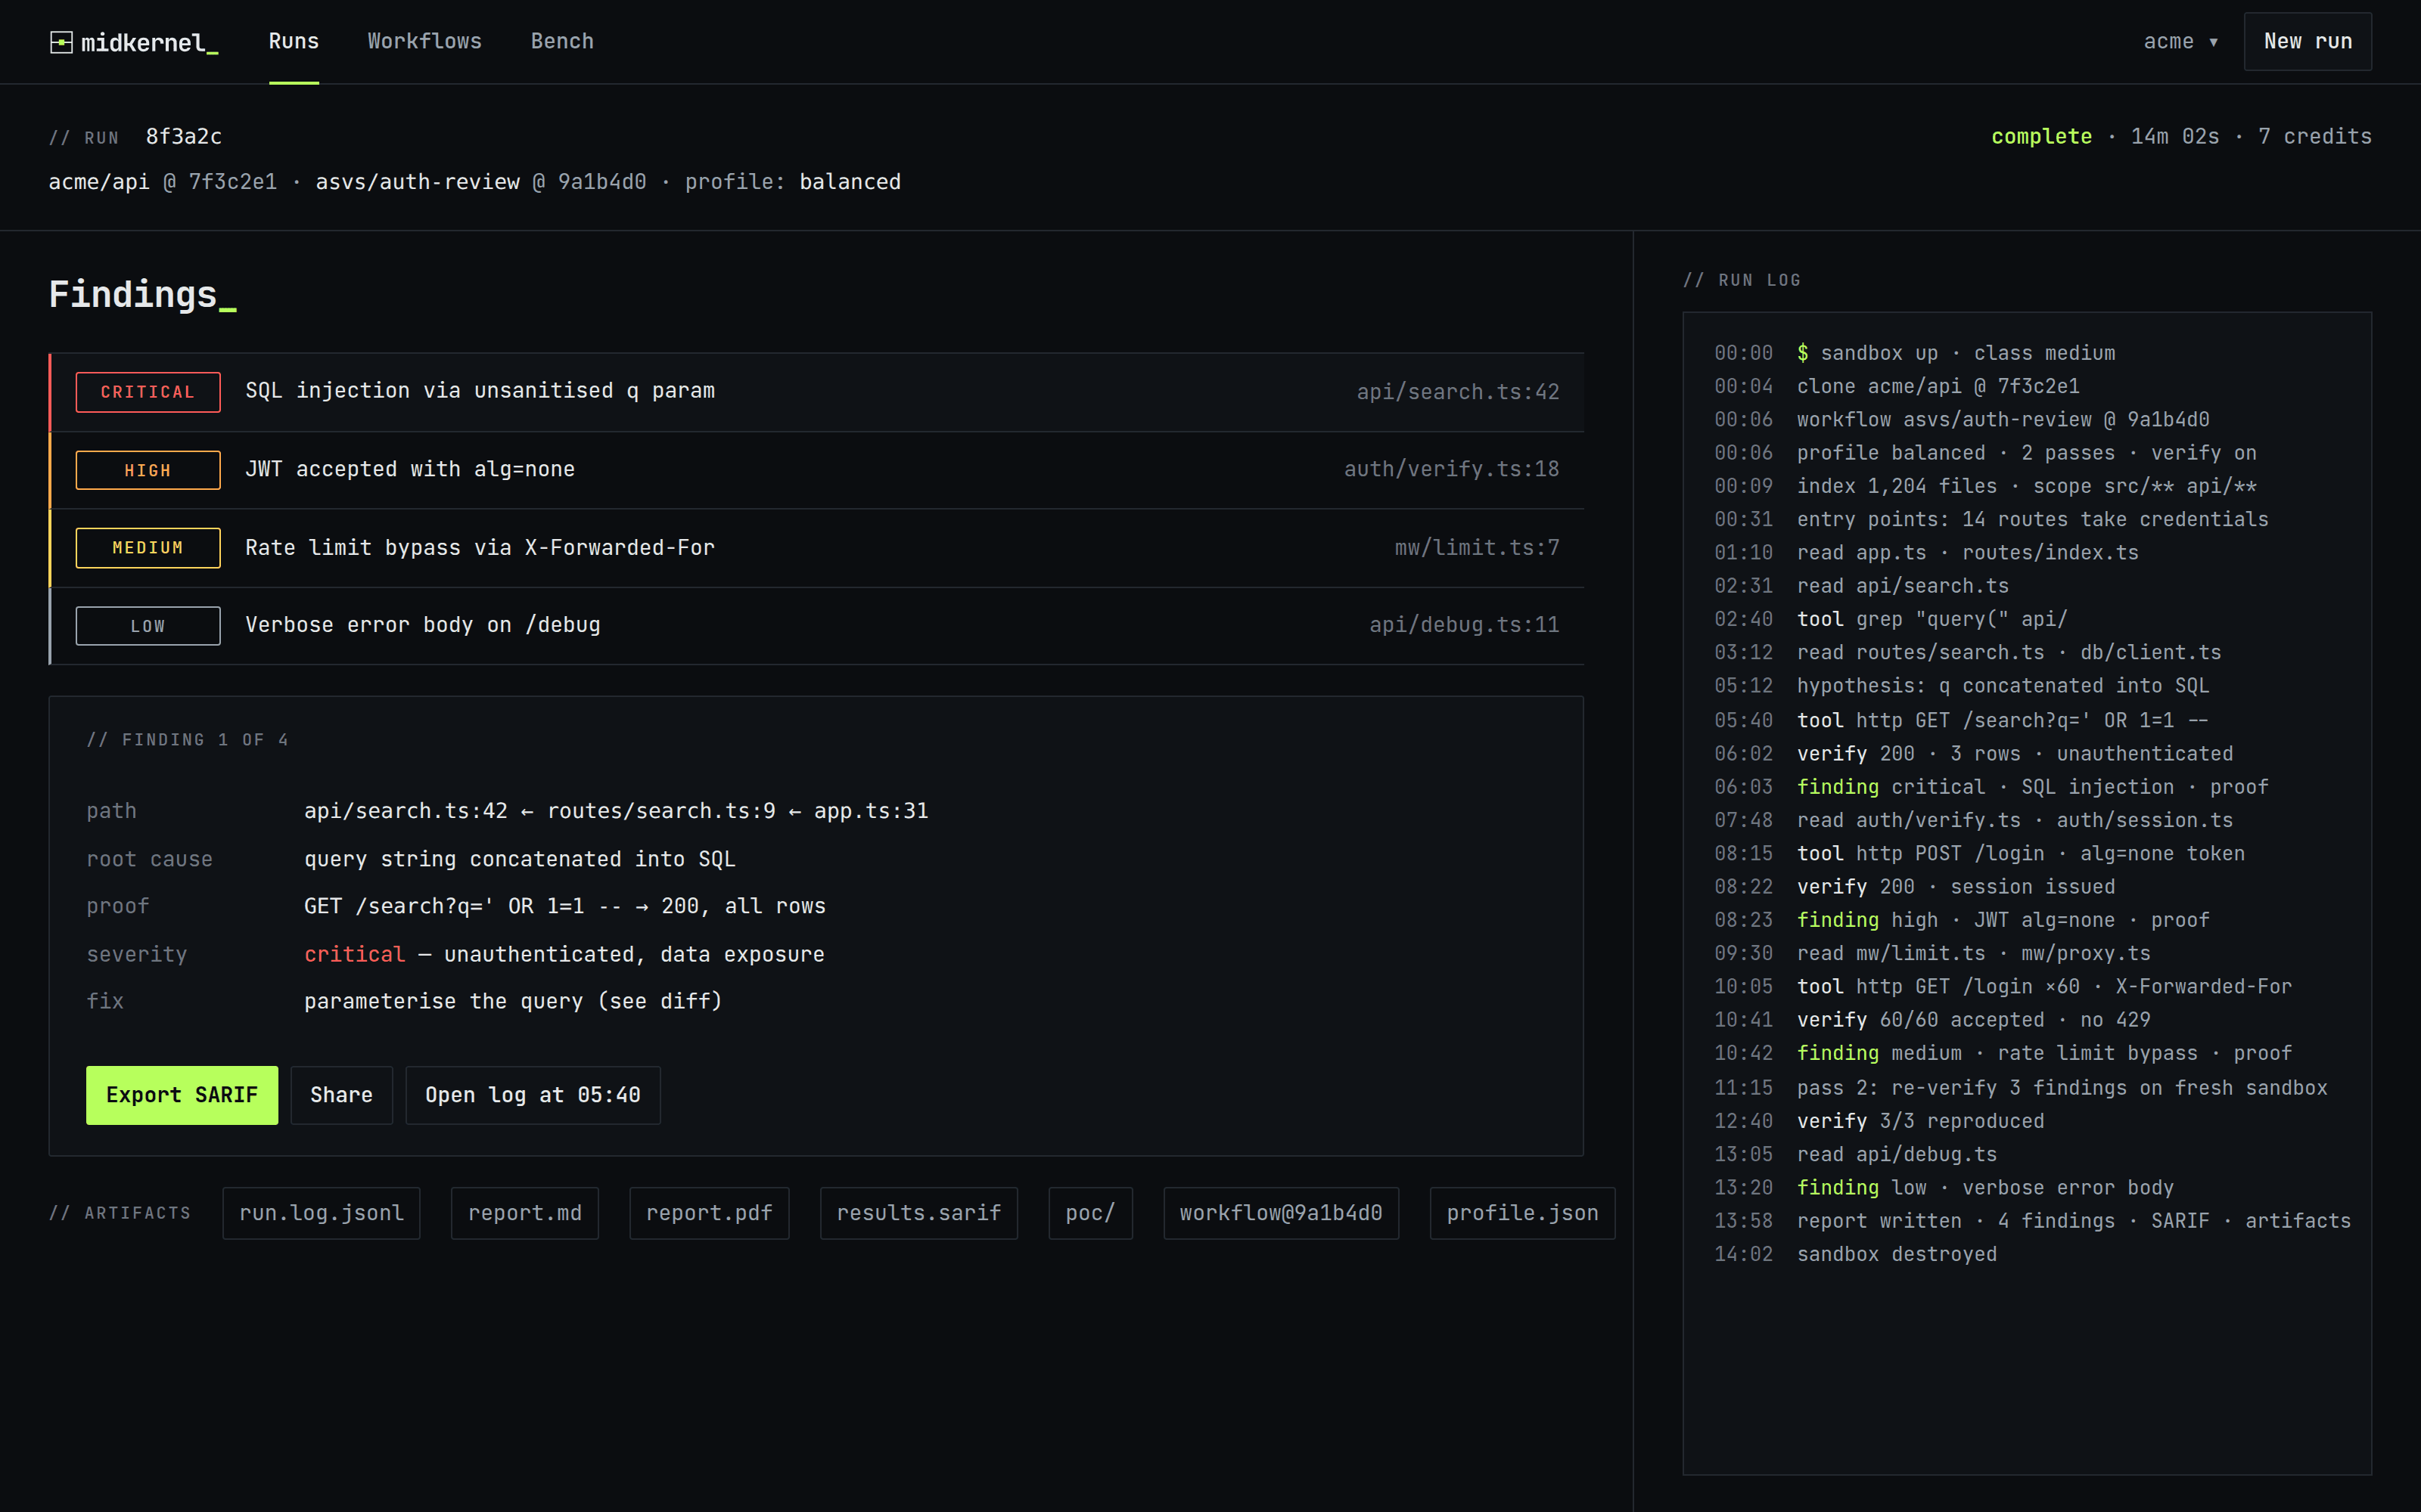The width and height of the screenshot is (2421, 1512).
Task: Click log line 08:15 tool http POST /login
Action: [x=1979, y=854]
